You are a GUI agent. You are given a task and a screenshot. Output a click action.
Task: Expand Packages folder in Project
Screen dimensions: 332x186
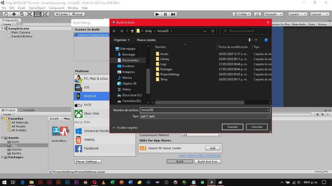pos(2,157)
